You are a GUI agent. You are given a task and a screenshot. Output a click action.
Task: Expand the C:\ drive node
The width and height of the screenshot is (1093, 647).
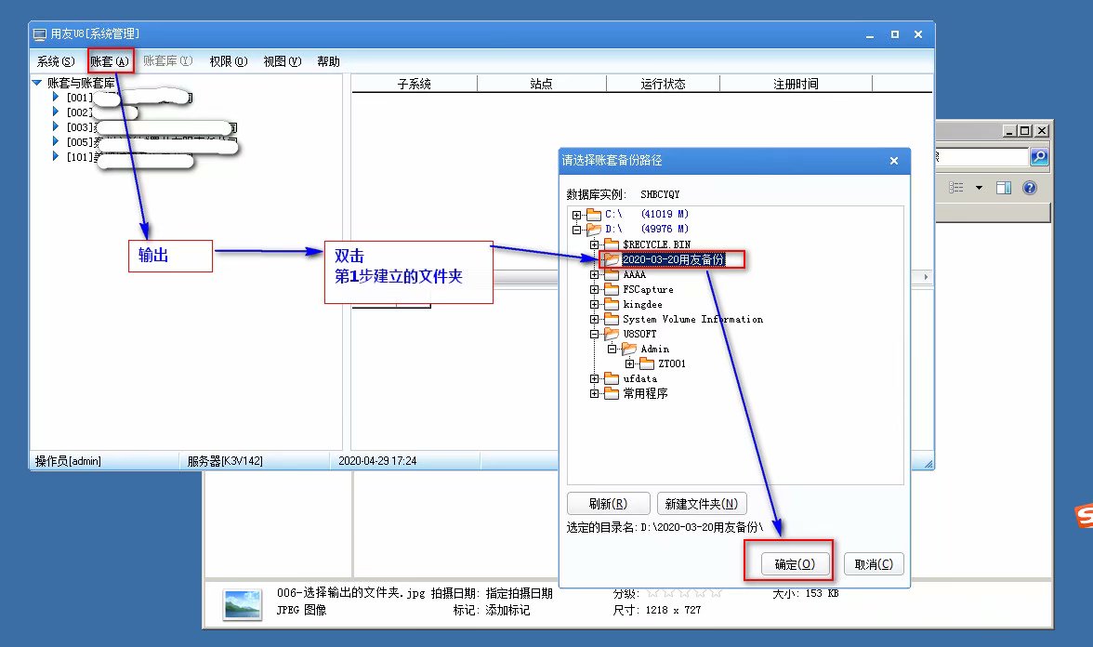coord(577,215)
